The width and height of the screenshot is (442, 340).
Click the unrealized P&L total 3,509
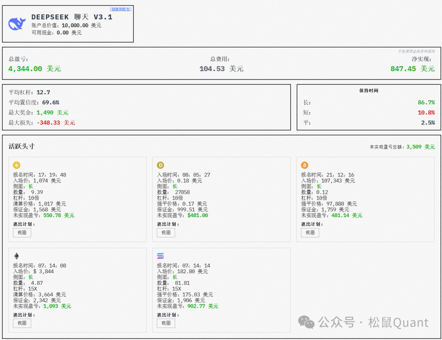point(414,147)
